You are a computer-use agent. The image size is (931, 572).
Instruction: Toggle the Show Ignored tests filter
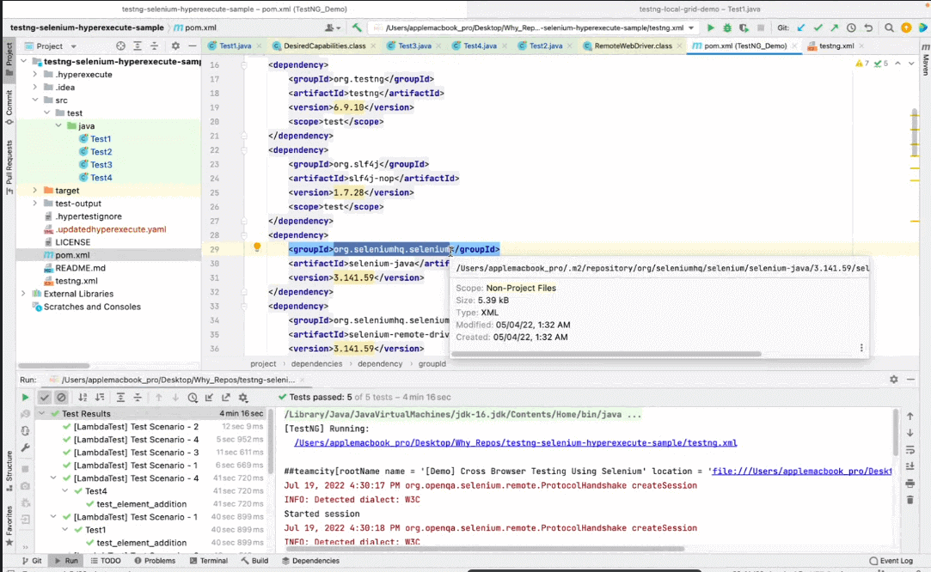point(61,398)
